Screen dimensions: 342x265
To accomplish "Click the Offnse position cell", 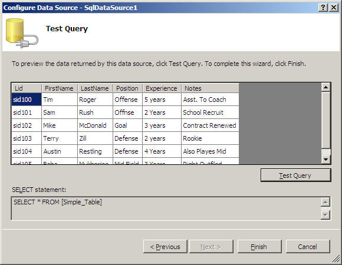I will pos(127,112).
